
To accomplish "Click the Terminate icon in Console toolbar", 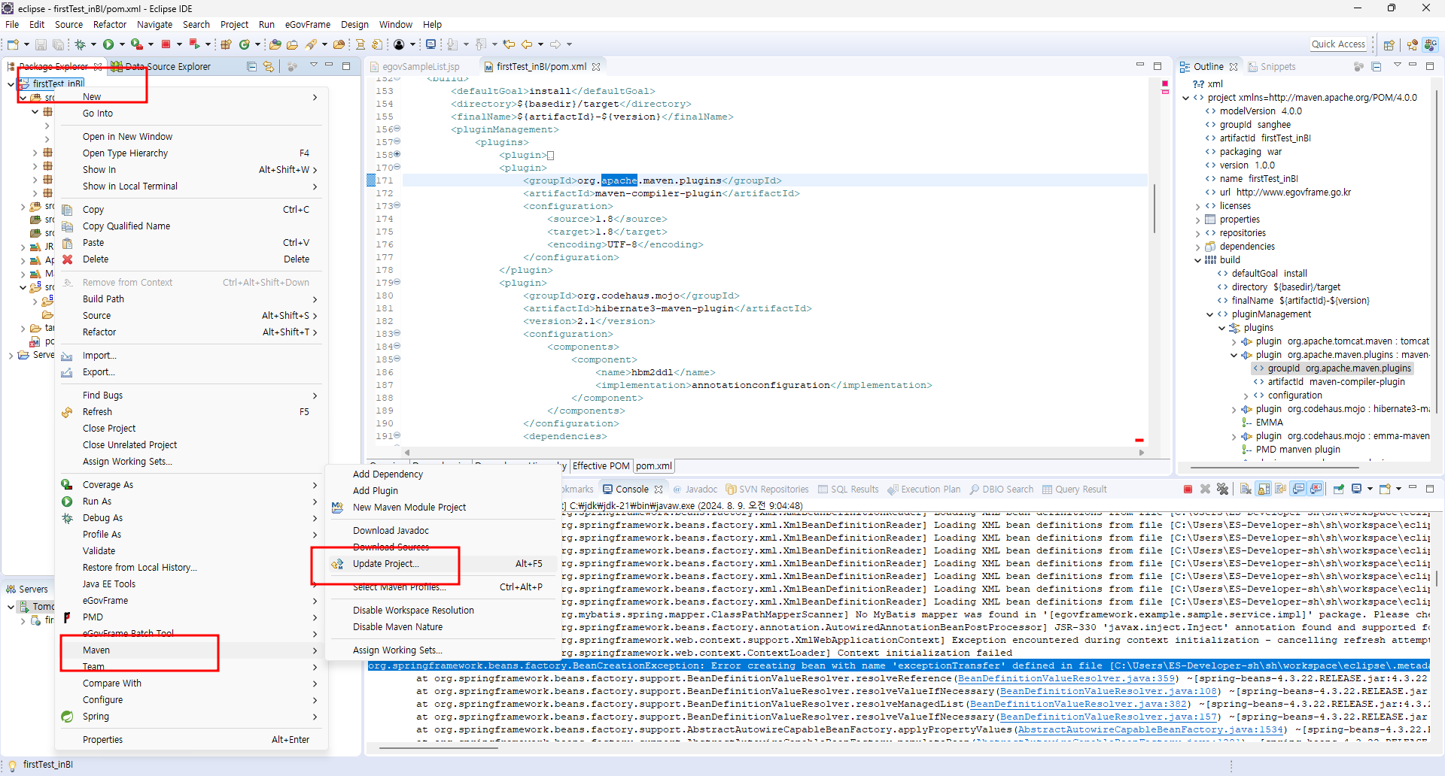I will point(1188,489).
